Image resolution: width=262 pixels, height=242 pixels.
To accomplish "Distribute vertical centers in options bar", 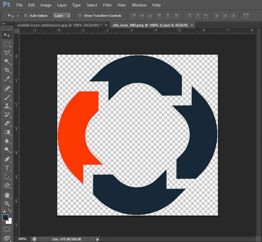I will pyautogui.click(x=198, y=16).
